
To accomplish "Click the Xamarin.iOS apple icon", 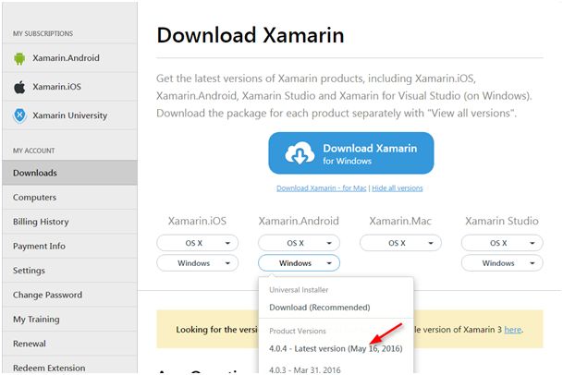I will pyautogui.click(x=19, y=87).
